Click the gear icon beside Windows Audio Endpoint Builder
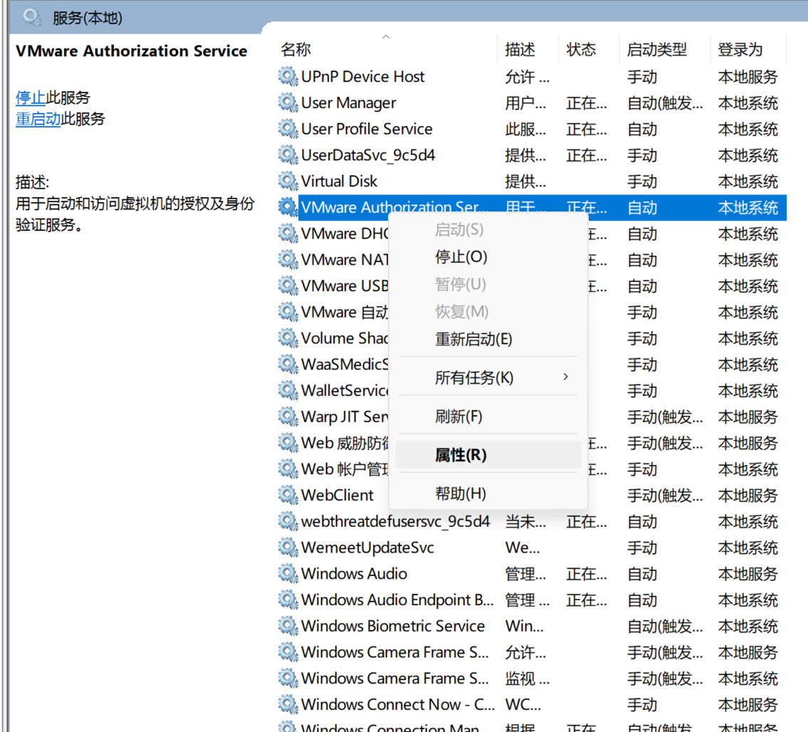Screen dimensions: 808x732 point(288,600)
